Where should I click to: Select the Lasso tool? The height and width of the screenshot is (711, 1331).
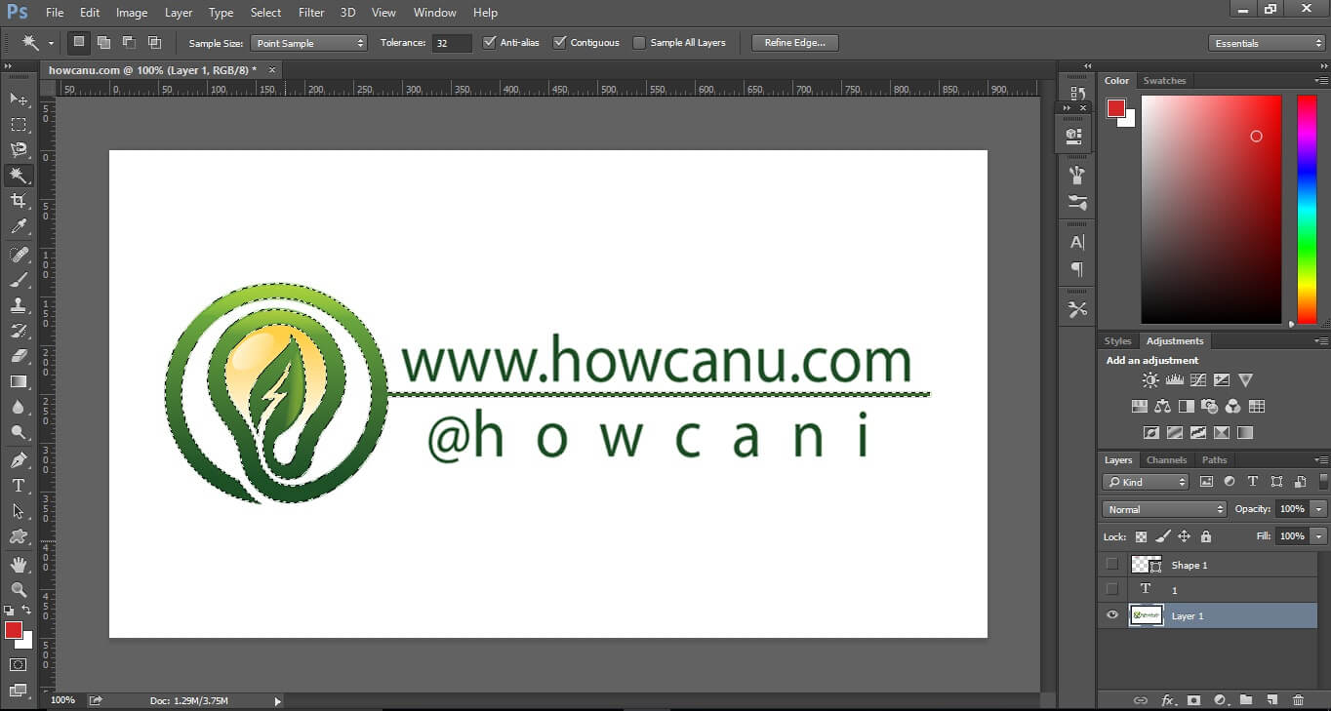pyautogui.click(x=19, y=149)
